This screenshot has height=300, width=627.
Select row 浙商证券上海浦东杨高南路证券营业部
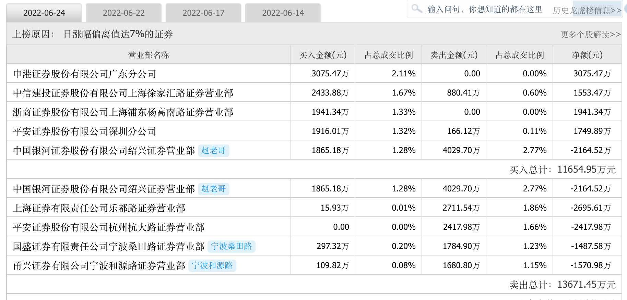[x=314, y=112]
